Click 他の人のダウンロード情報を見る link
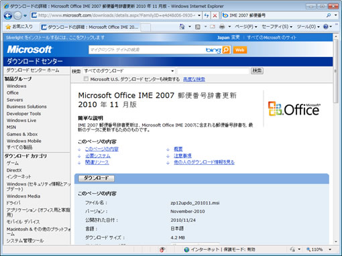The width and height of the screenshot is (342, 256). click(x=204, y=162)
